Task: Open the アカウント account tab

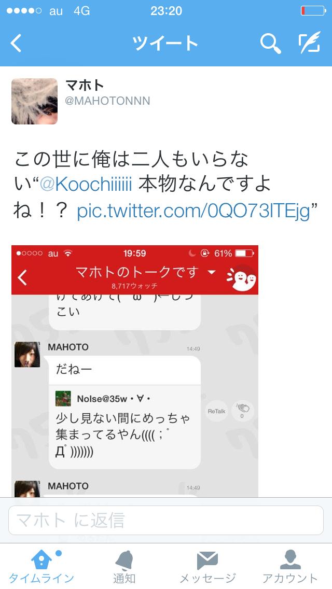Action: pyautogui.click(x=290, y=567)
